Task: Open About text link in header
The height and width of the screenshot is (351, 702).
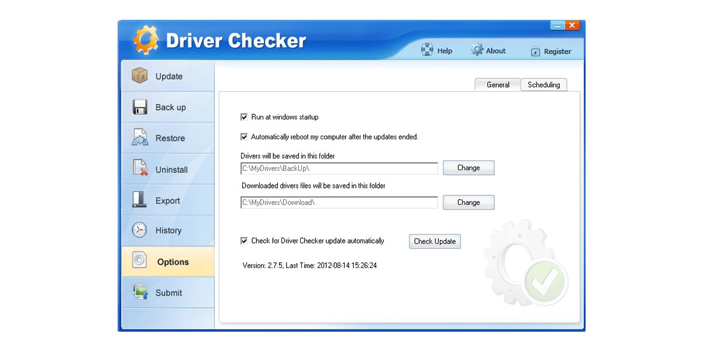Action: click(x=496, y=50)
